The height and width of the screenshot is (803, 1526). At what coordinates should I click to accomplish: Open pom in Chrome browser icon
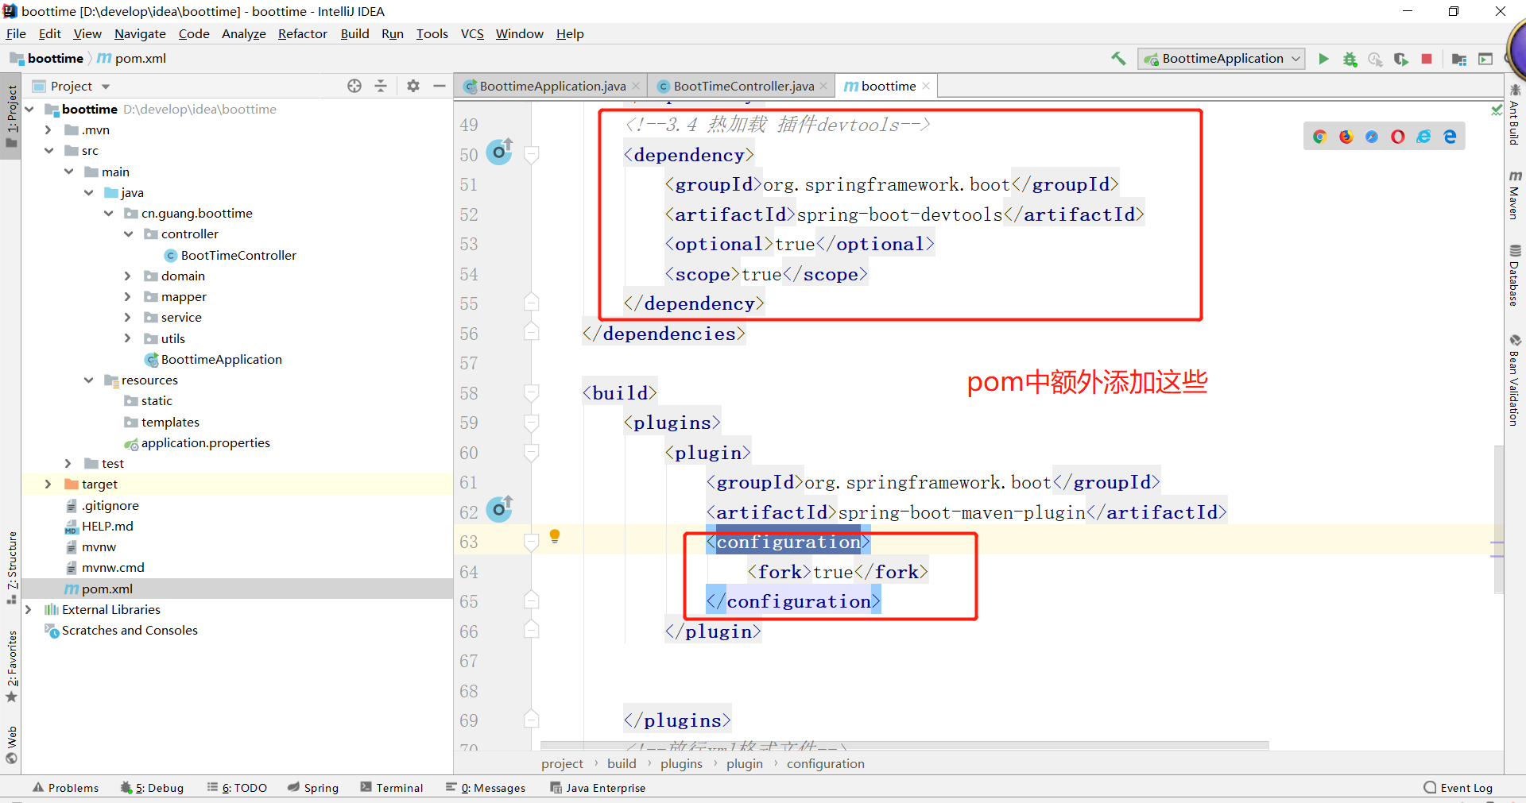[1320, 137]
